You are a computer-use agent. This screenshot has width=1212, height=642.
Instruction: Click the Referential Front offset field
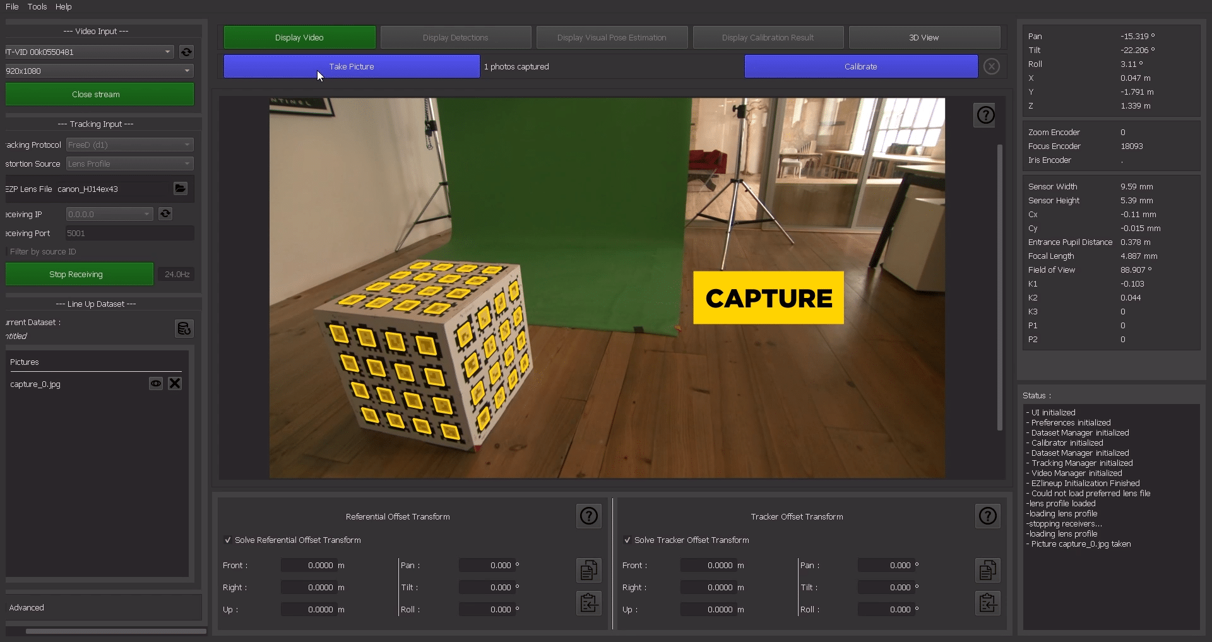coord(308,566)
